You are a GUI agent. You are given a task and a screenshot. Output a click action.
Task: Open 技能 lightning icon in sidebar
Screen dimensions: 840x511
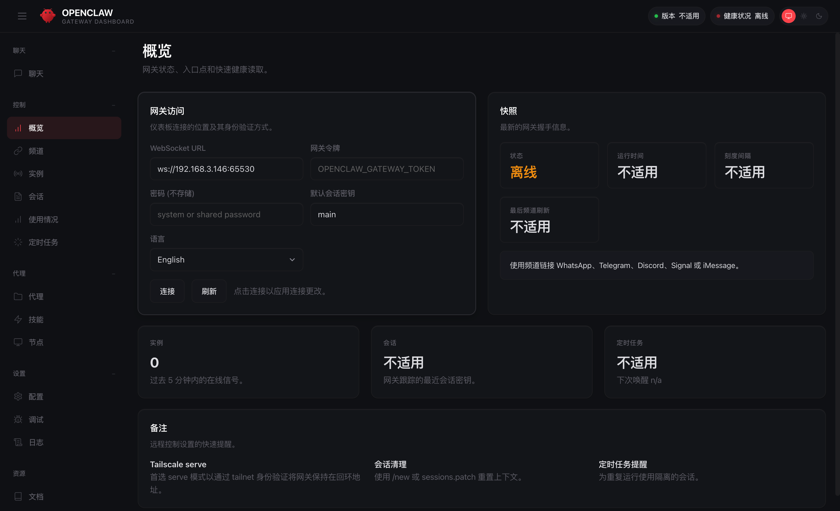pos(18,319)
